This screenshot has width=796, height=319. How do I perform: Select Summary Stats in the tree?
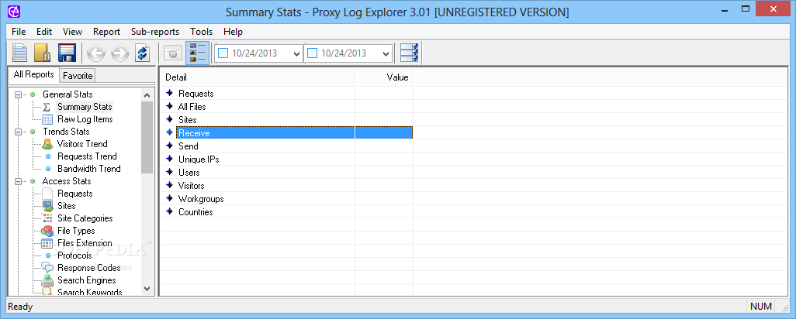point(85,107)
